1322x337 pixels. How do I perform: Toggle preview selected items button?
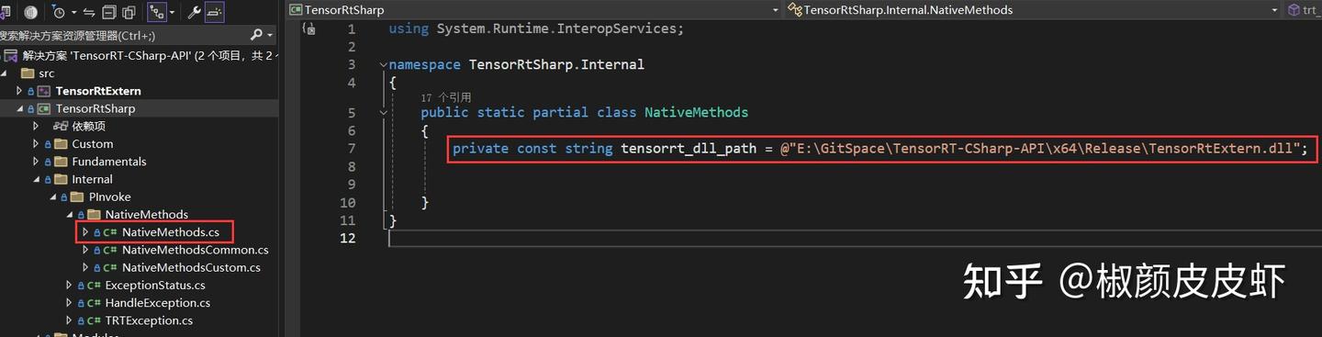coord(215,12)
